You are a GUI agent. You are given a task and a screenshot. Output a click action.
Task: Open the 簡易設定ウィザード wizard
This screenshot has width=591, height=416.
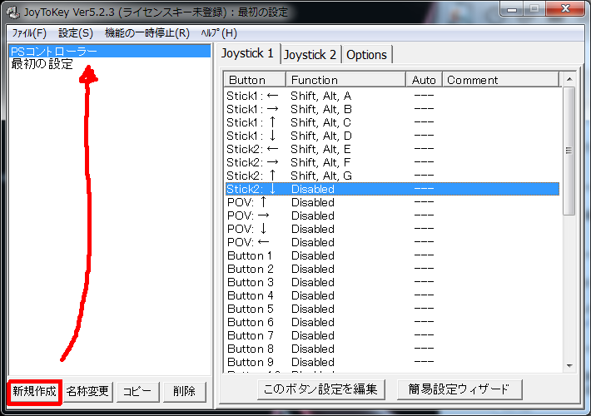click(x=459, y=389)
